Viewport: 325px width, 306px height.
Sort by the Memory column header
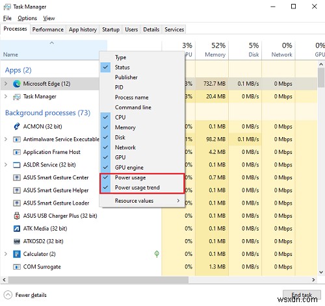click(212, 50)
